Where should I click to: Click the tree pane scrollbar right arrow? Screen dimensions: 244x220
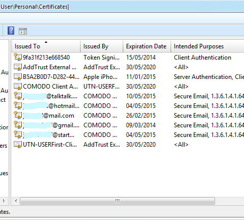(4, 201)
